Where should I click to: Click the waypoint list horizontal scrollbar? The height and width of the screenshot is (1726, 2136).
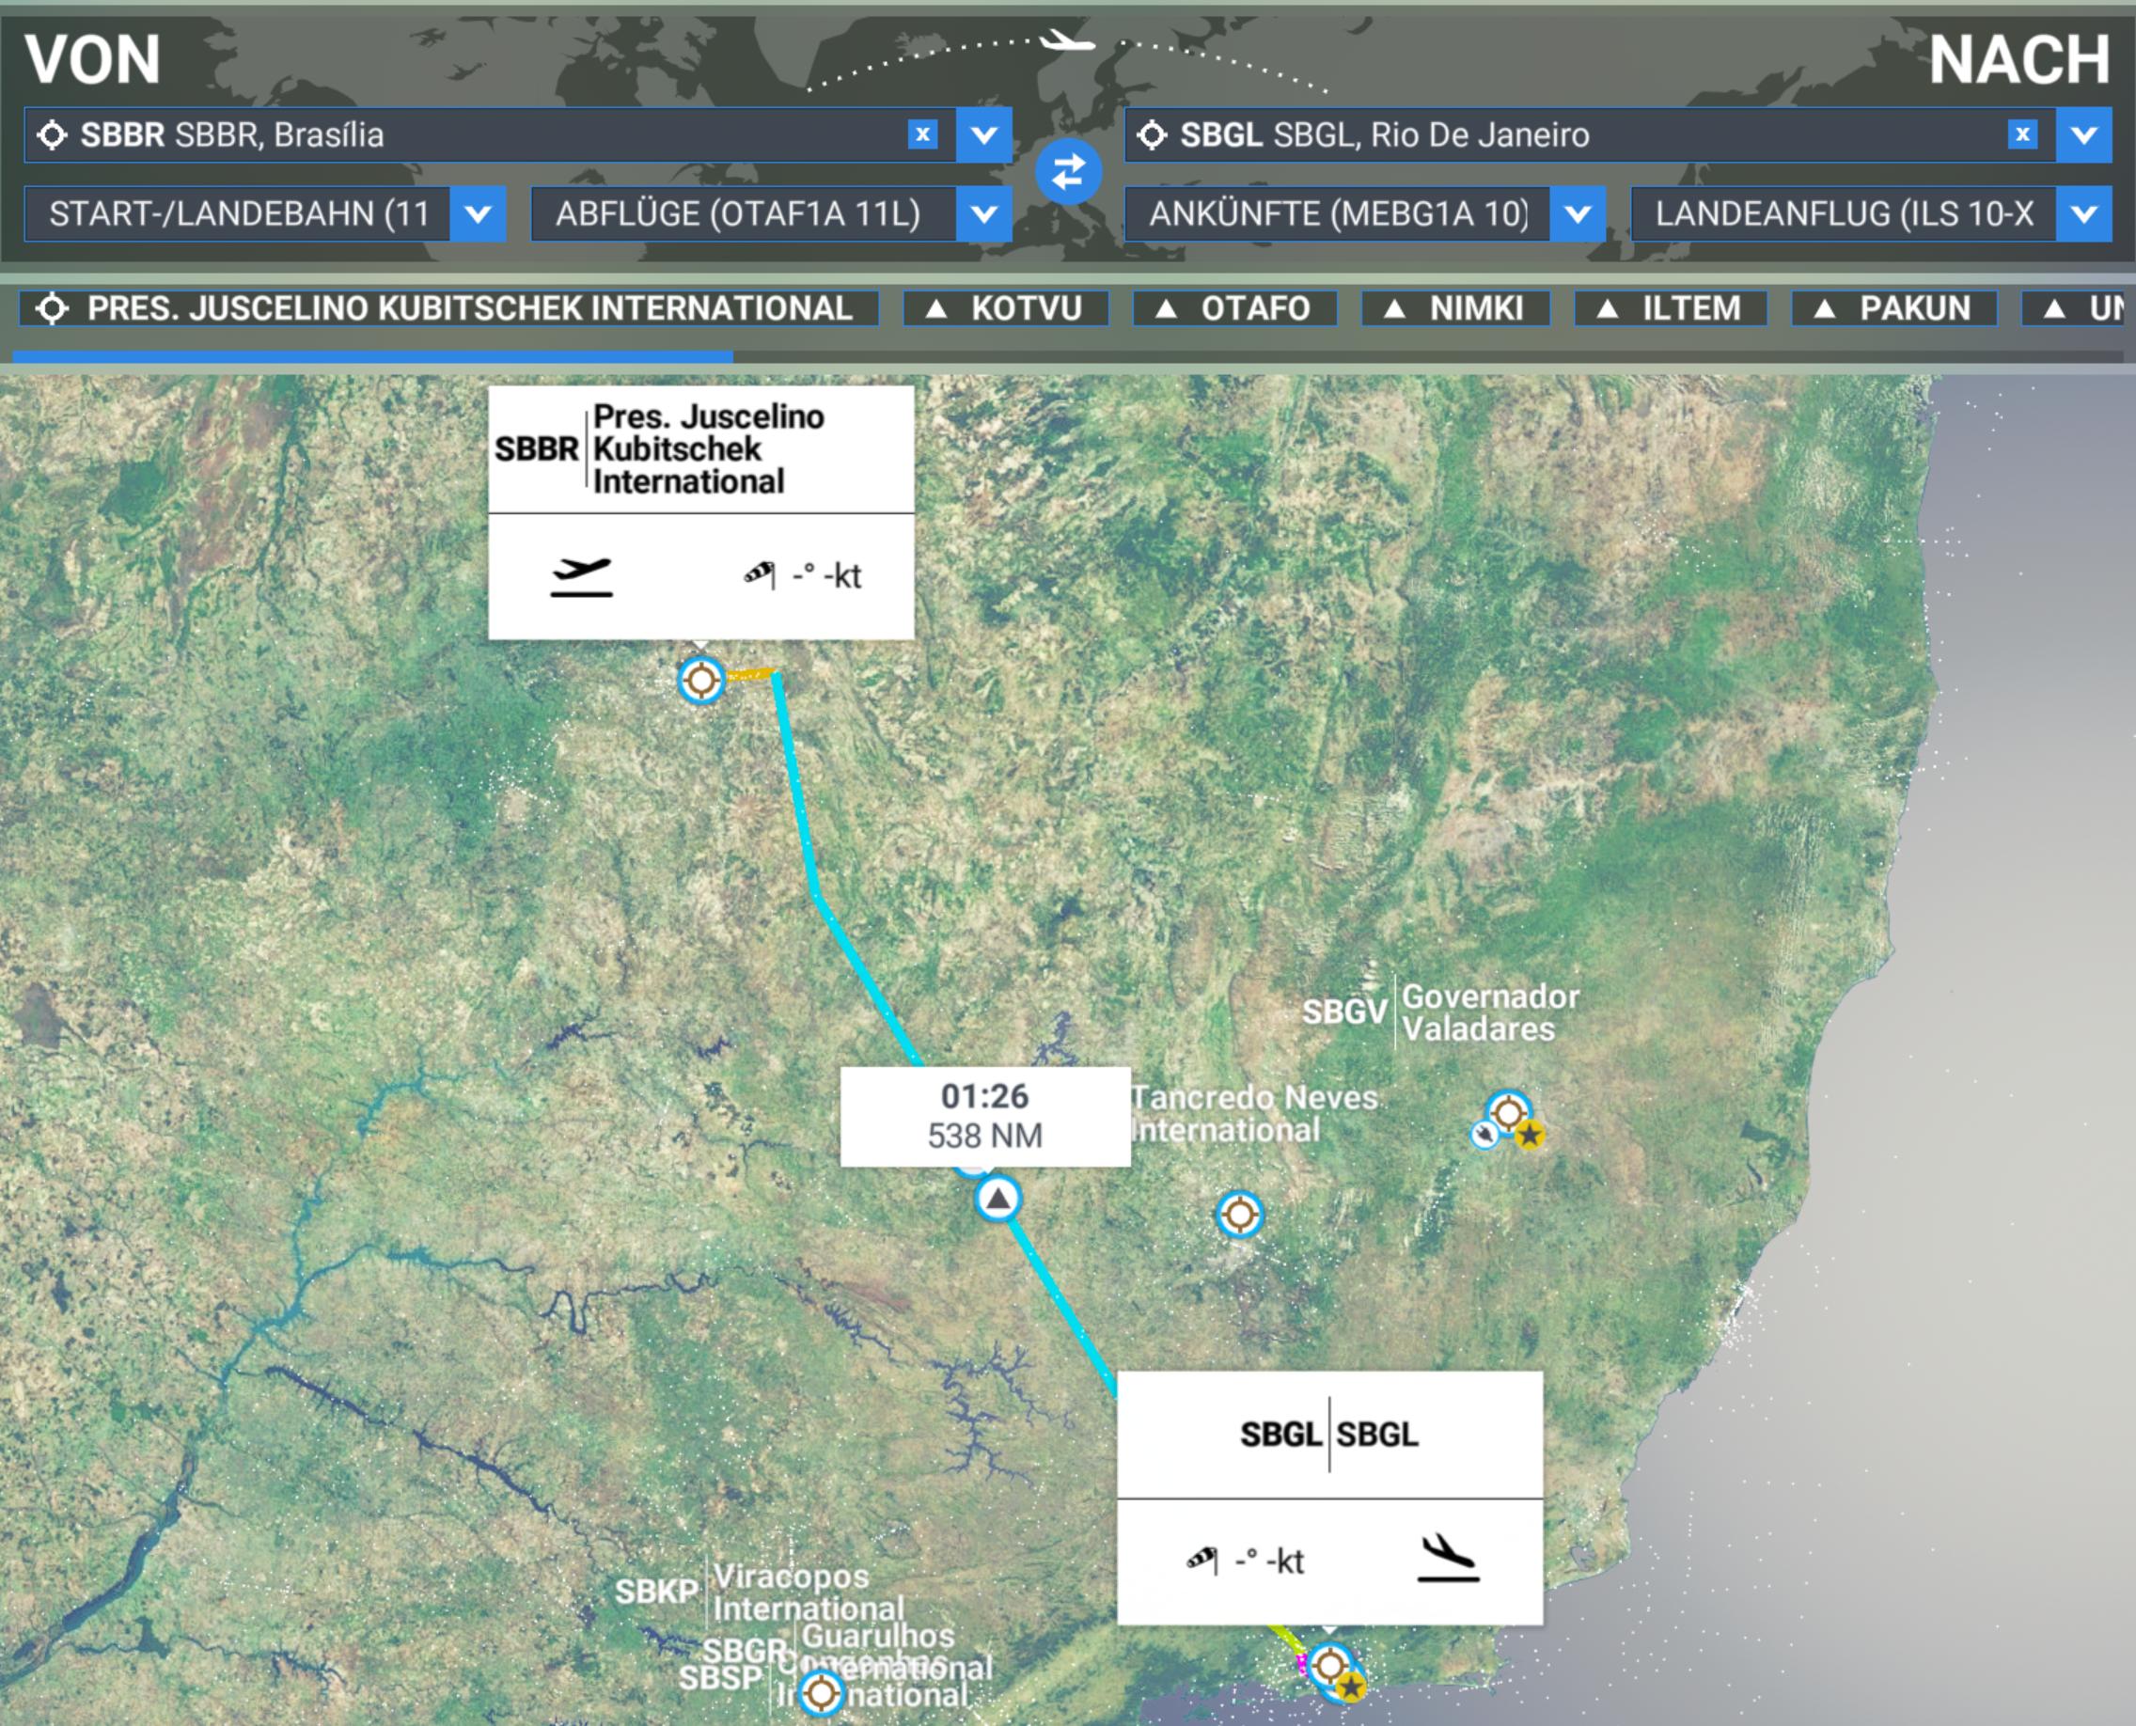pyautogui.click(x=373, y=356)
